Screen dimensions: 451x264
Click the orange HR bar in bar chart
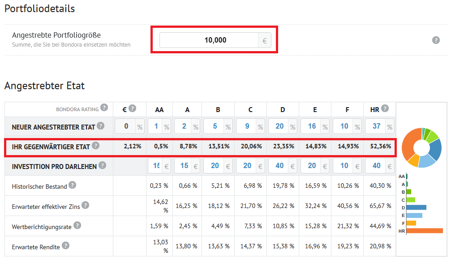[424, 231]
